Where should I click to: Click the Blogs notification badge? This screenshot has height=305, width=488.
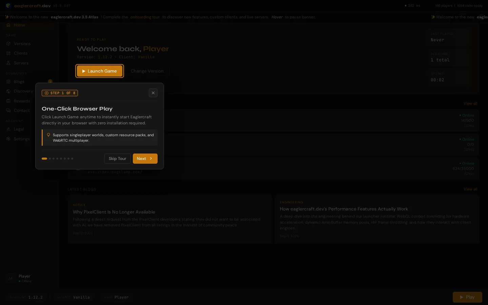pos(50,81)
